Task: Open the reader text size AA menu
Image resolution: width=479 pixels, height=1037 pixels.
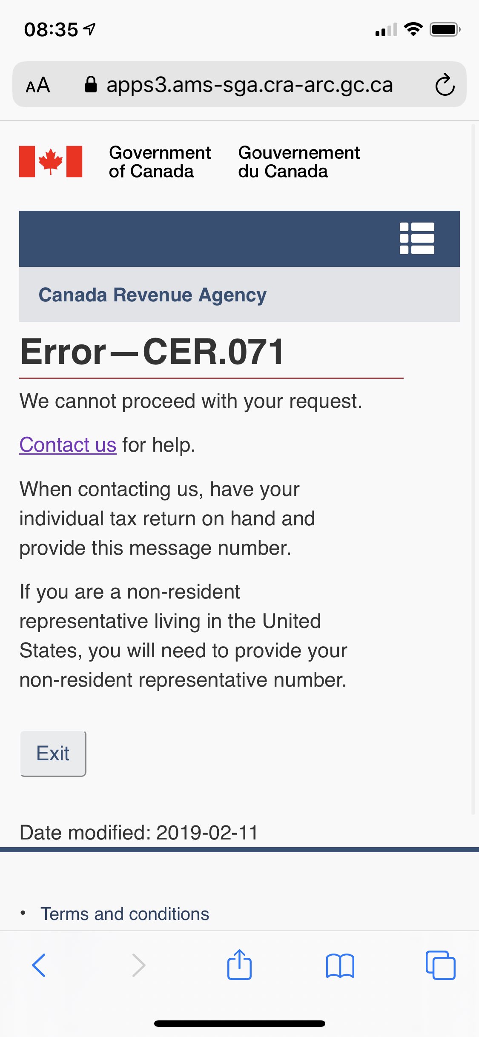Action: 38,85
